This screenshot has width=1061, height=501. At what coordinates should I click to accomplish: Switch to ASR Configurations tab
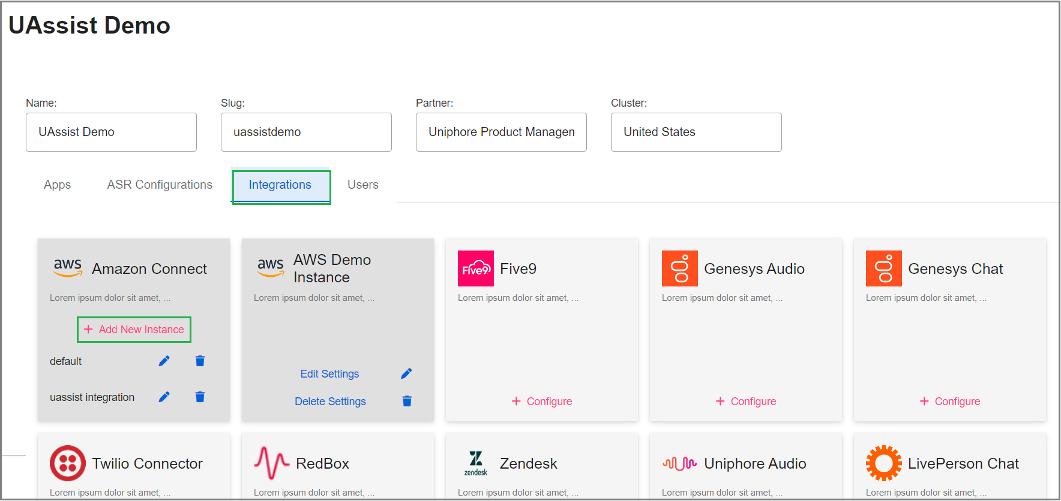coord(160,185)
